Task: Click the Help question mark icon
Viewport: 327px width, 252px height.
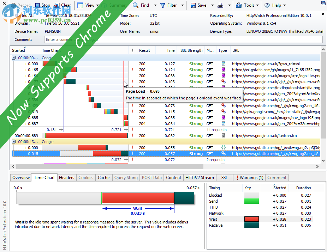Action: pos(266,5)
